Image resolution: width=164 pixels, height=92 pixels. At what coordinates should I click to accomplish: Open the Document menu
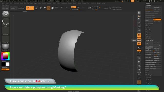16,3
